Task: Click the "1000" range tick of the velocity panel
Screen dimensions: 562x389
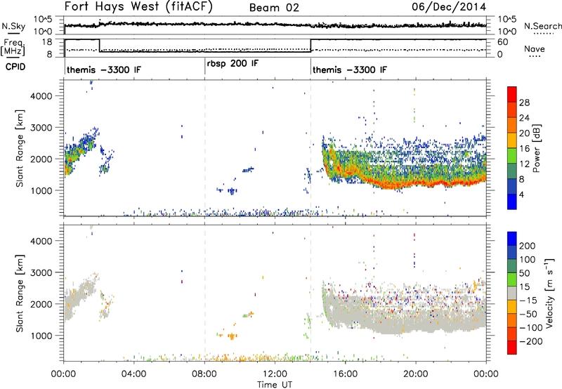Action: click(41, 336)
